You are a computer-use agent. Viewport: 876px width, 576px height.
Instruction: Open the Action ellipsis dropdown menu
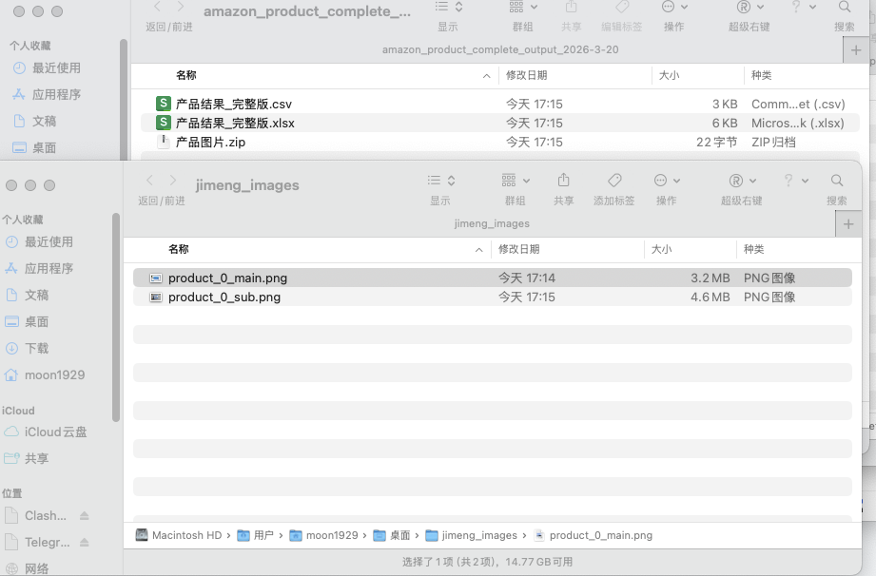pos(667,181)
